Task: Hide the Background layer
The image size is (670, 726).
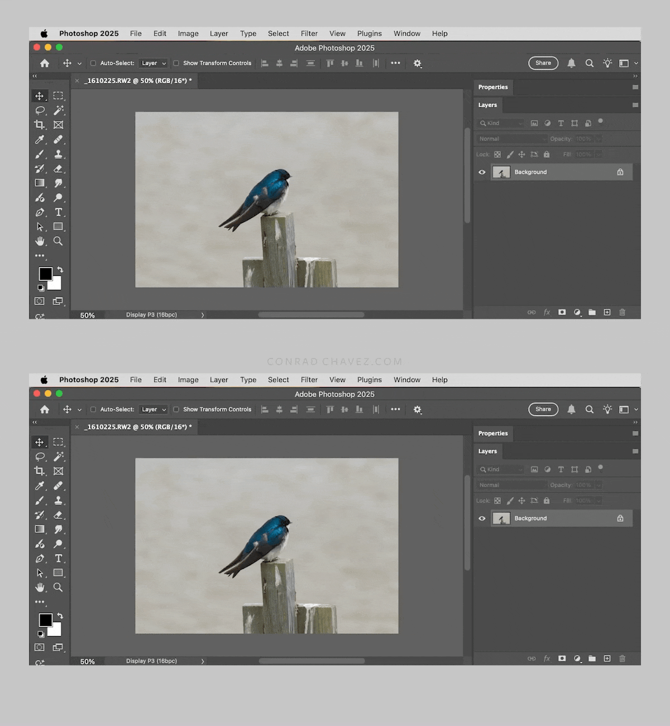Action: 481,172
